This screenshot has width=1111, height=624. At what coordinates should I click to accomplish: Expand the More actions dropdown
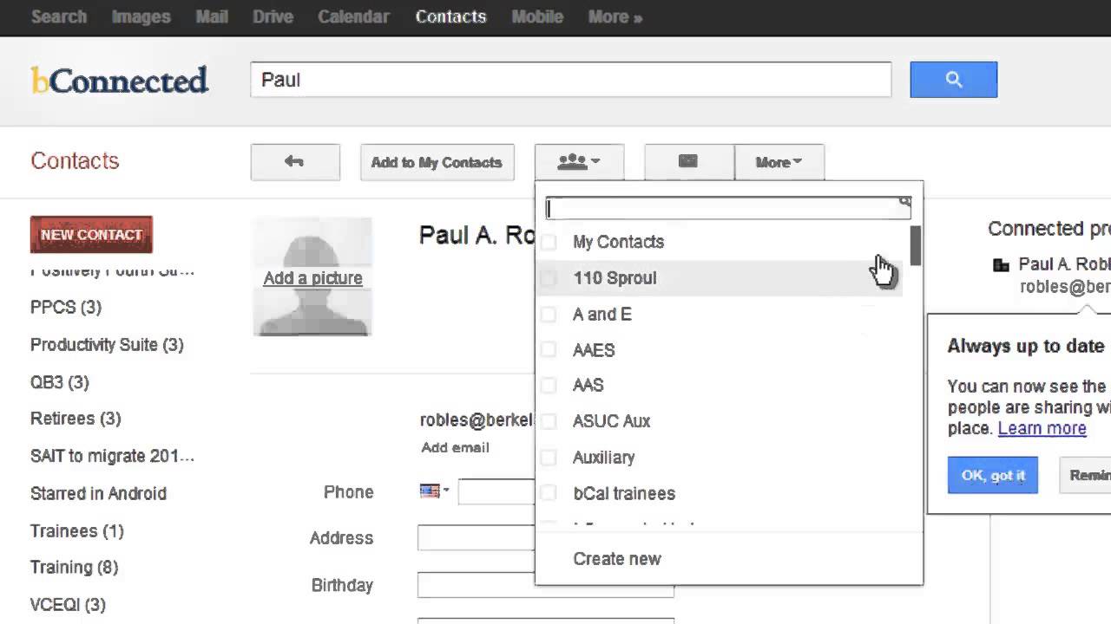779,162
